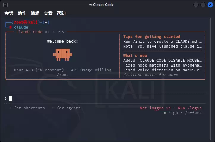Click 'Tips for getting started' heading
The image size is (215, 142).
pyautogui.click(x=152, y=37)
